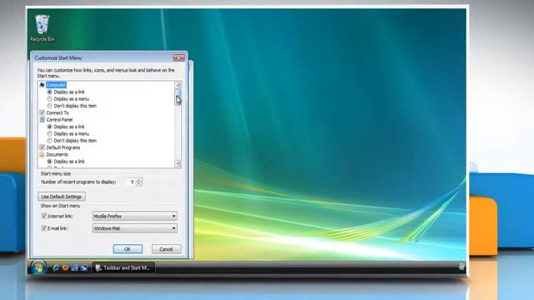Screen dimensions: 534x300
Task: Launch Firefox from quick launch
Action: (65, 267)
